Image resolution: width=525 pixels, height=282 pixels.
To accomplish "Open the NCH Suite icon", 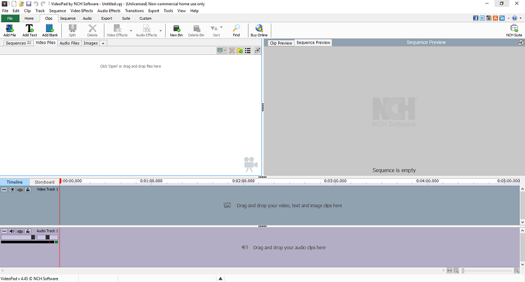I will click(x=514, y=30).
